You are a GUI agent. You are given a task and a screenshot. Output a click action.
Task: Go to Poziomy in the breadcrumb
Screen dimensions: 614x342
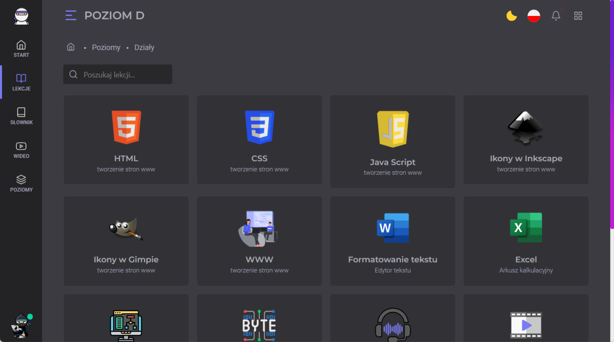point(106,47)
